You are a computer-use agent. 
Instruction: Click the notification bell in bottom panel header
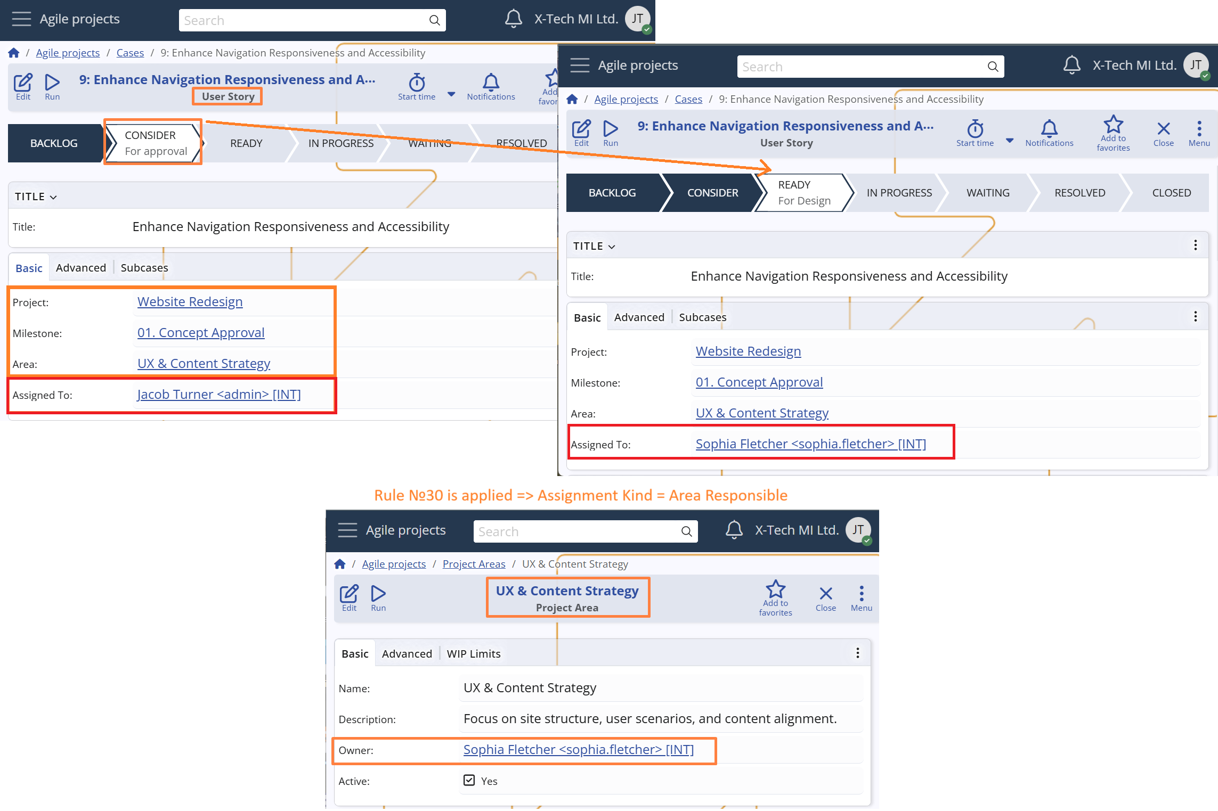coord(734,530)
